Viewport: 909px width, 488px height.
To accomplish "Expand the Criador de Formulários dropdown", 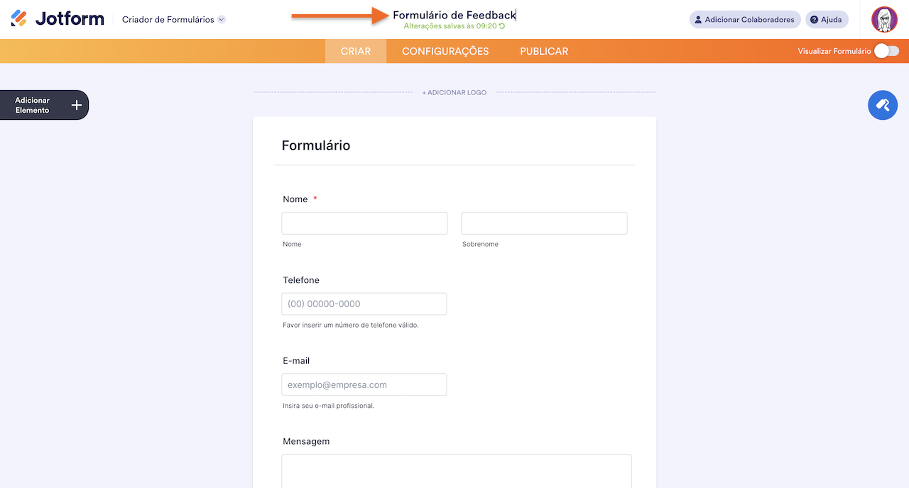I will pos(222,20).
